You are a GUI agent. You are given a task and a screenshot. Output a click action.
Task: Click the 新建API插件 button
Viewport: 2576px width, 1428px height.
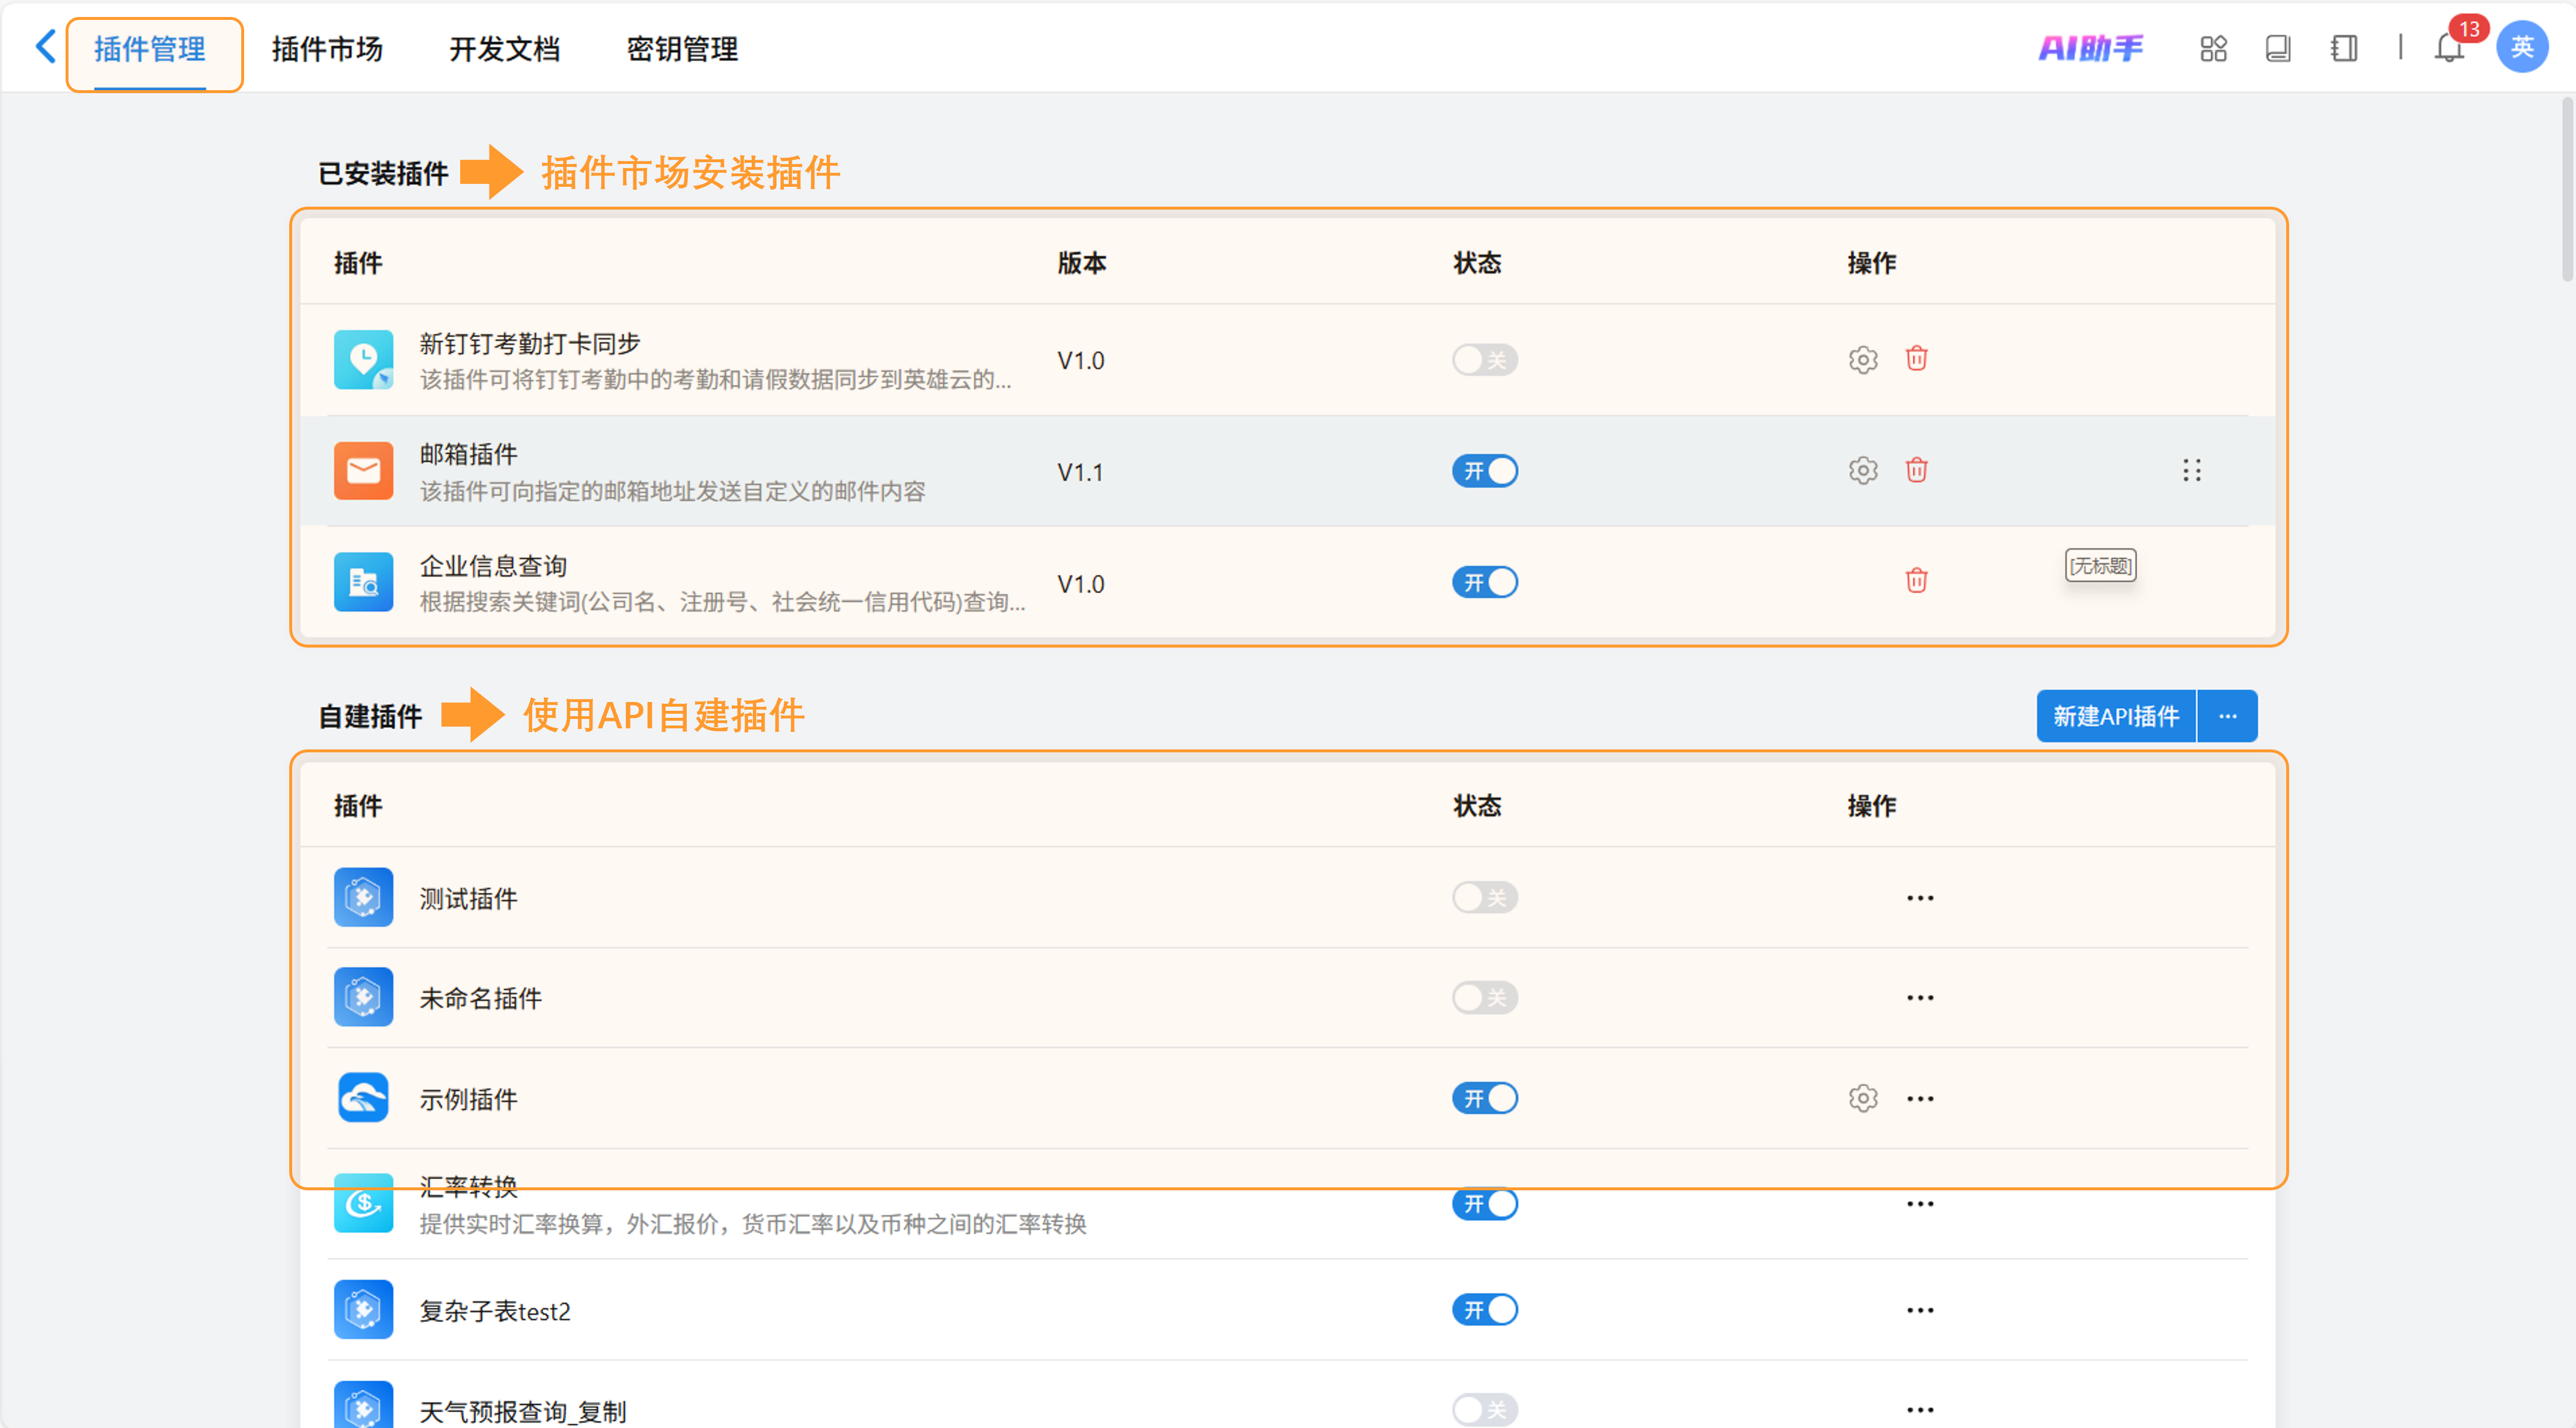(2115, 716)
